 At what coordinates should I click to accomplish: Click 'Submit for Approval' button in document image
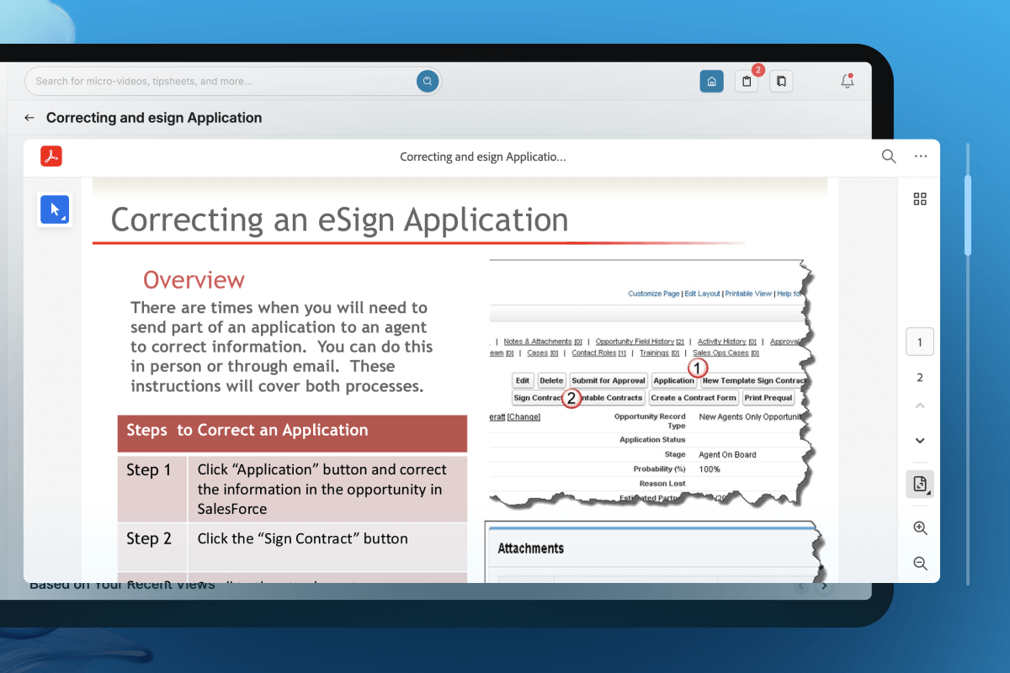point(609,380)
